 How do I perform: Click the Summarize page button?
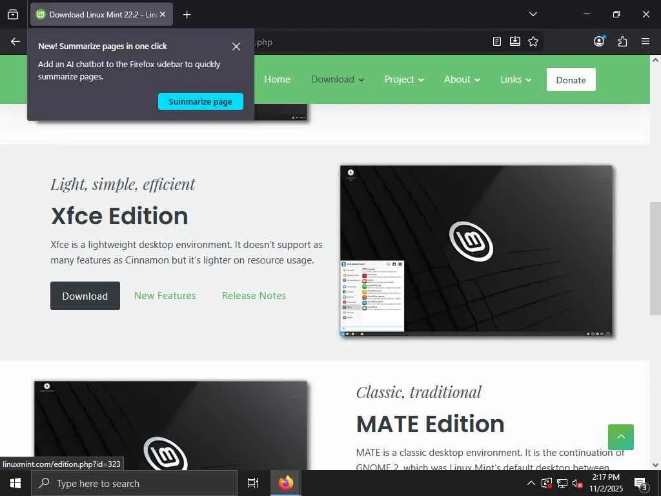coord(201,101)
